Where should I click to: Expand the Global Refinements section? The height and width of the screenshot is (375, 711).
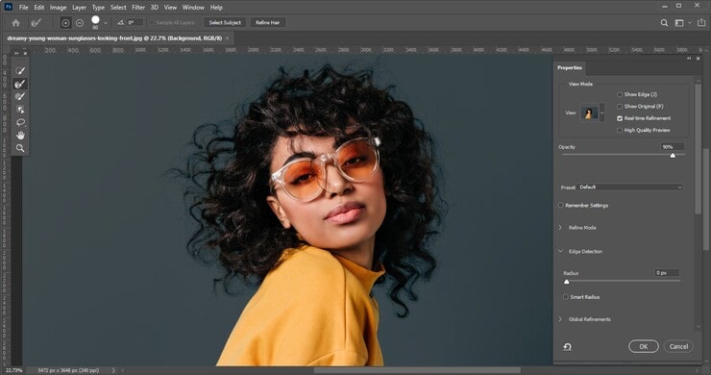coord(560,319)
